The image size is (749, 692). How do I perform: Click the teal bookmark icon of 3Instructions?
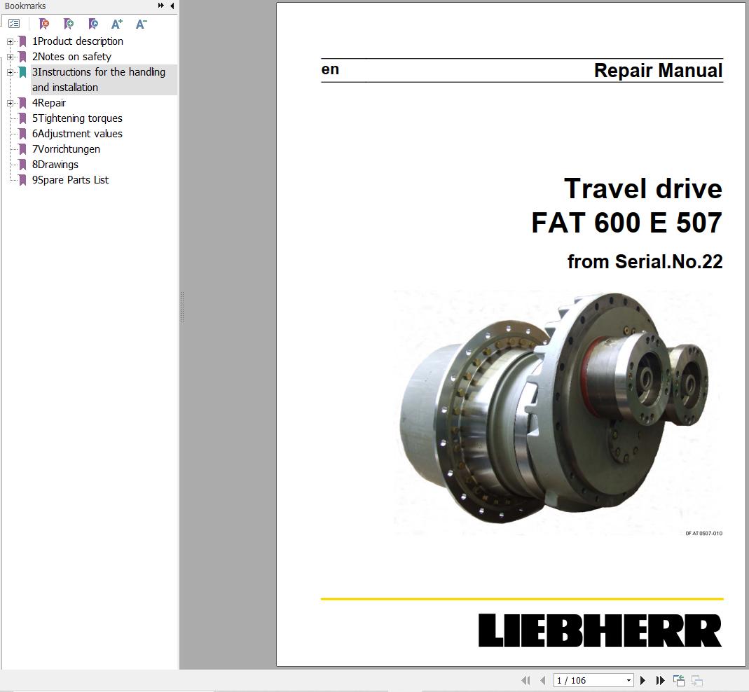pos(22,72)
